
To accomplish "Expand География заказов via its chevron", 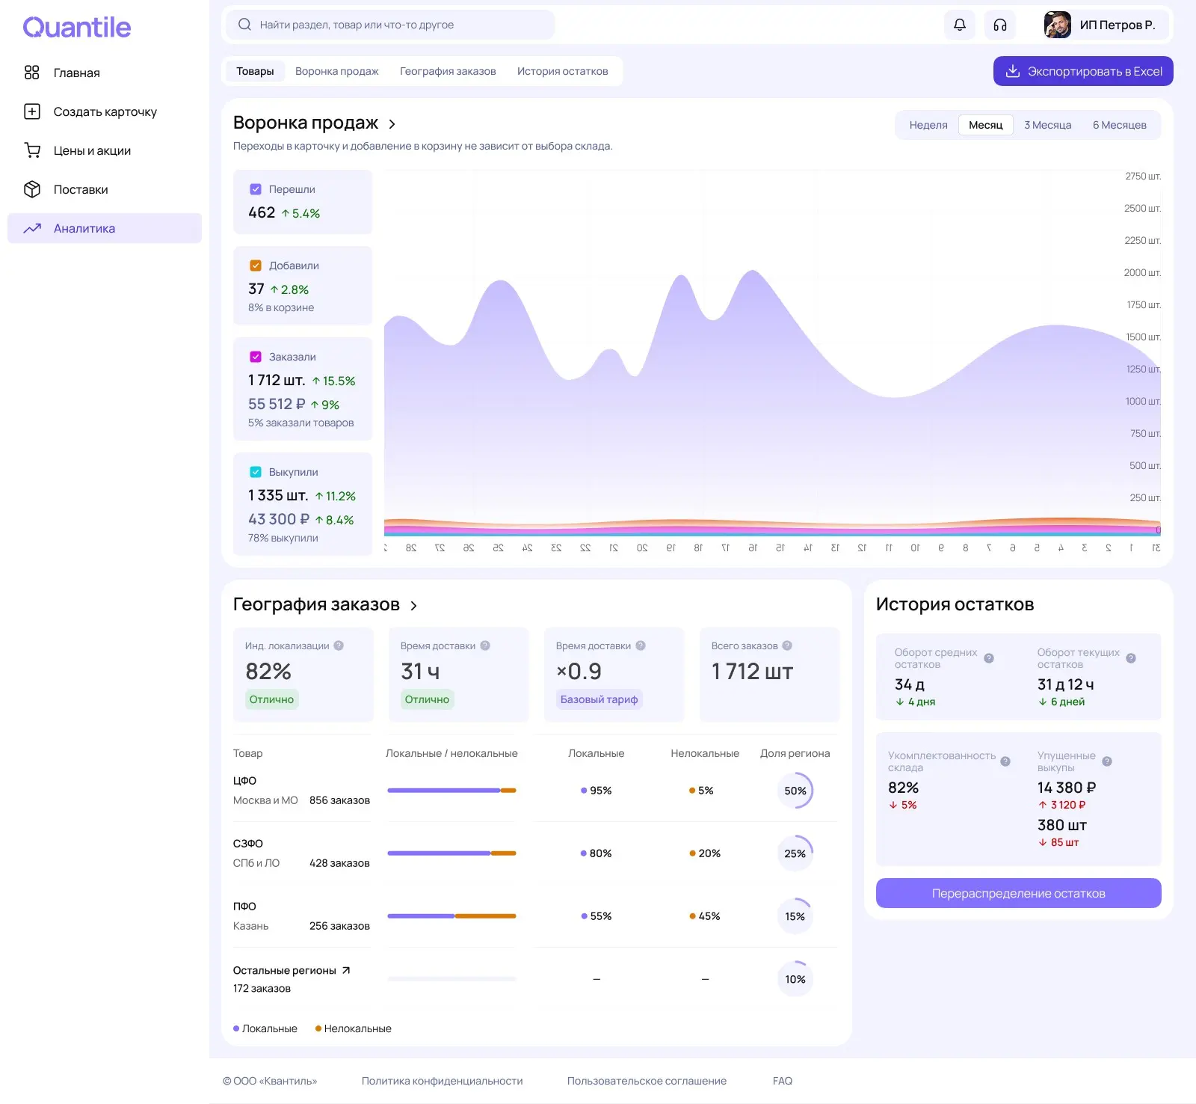I will pyautogui.click(x=413, y=606).
